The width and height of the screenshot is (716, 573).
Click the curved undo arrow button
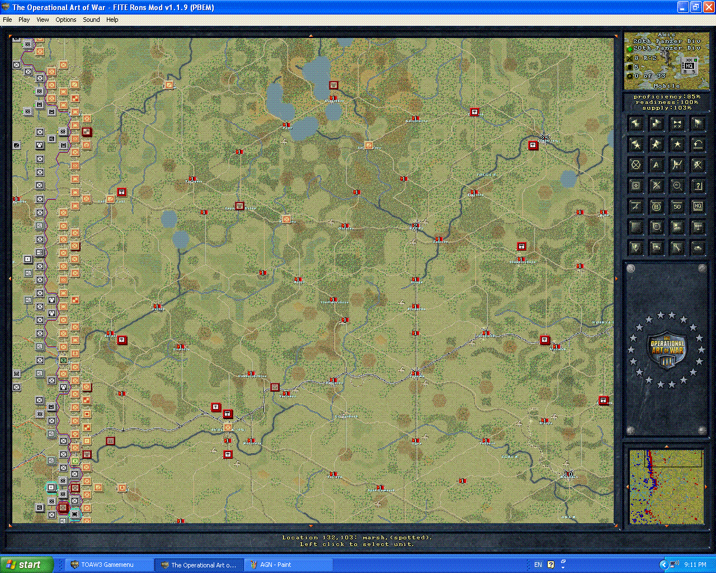click(698, 144)
